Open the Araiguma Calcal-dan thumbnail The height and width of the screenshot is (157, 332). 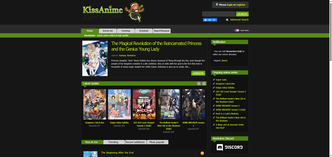pos(95,104)
